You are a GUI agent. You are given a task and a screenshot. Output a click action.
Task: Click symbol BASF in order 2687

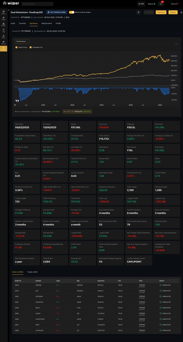(37, 325)
